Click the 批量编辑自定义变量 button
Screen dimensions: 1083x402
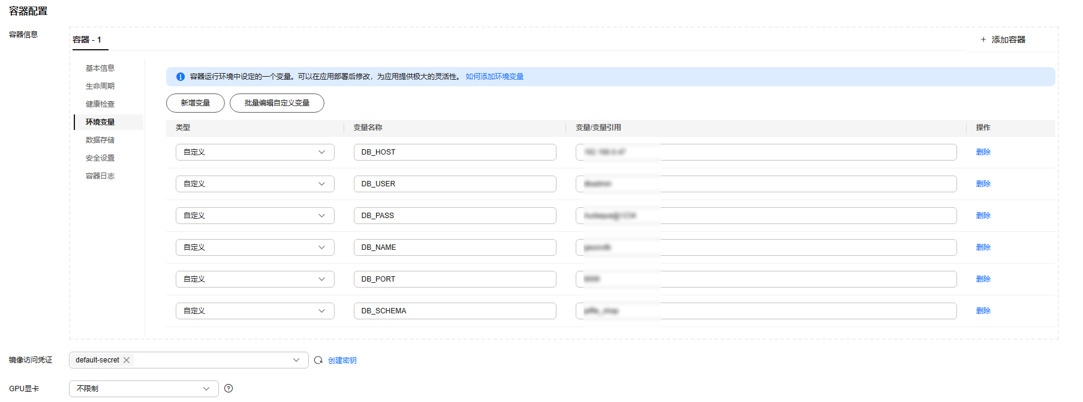[277, 103]
